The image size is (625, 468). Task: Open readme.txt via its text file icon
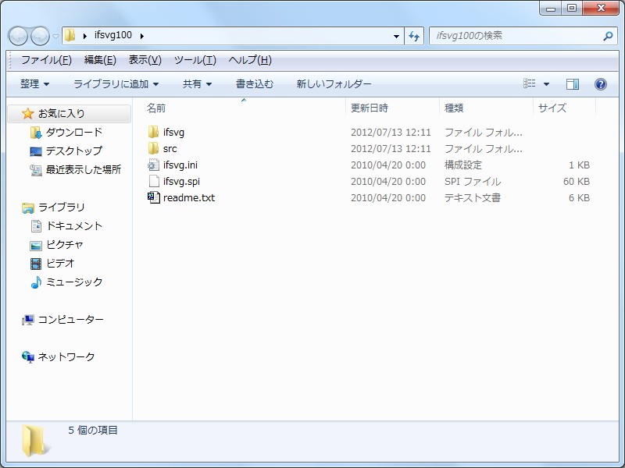click(154, 197)
